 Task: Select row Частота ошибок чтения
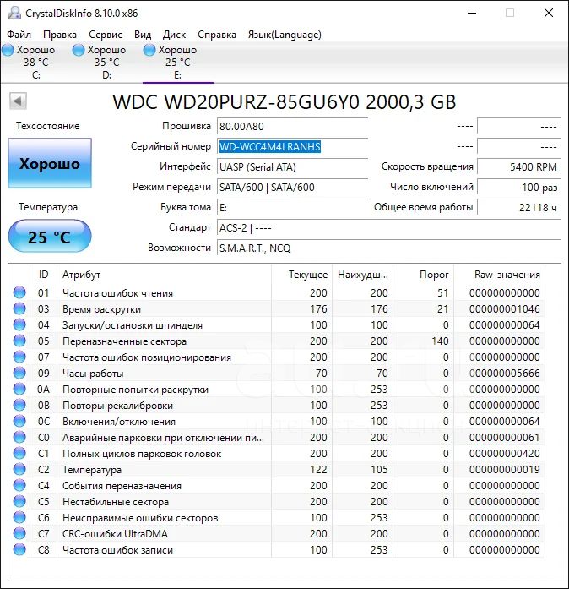coord(277,292)
